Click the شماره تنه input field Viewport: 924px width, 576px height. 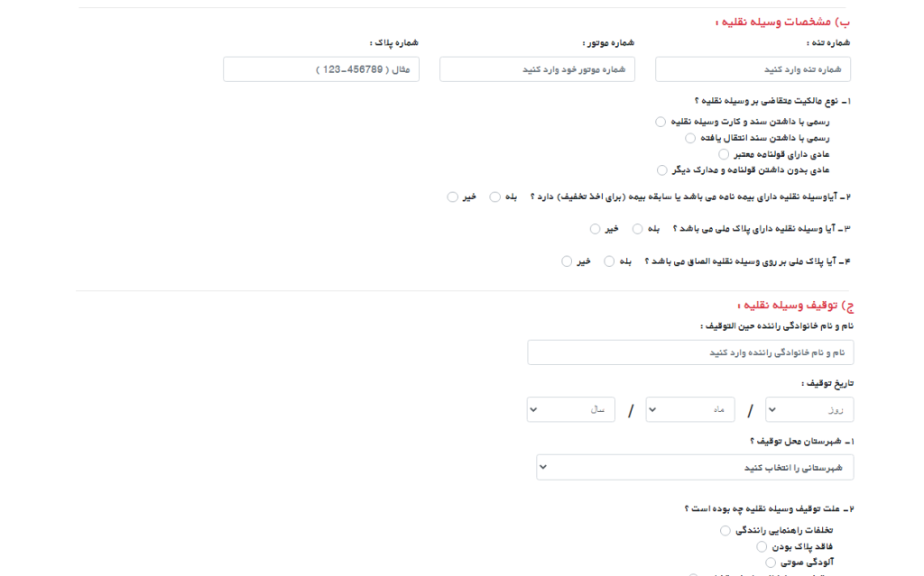tap(753, 69)
